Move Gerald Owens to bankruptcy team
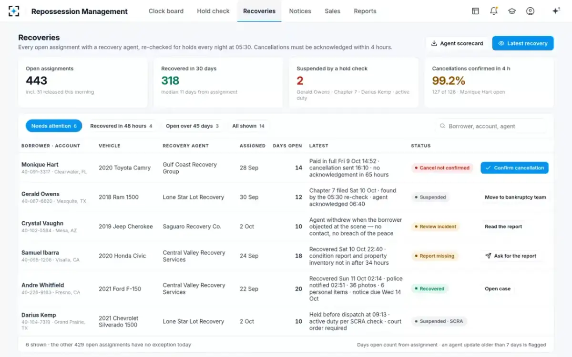572x357 pixels. (x=515, y=197)
